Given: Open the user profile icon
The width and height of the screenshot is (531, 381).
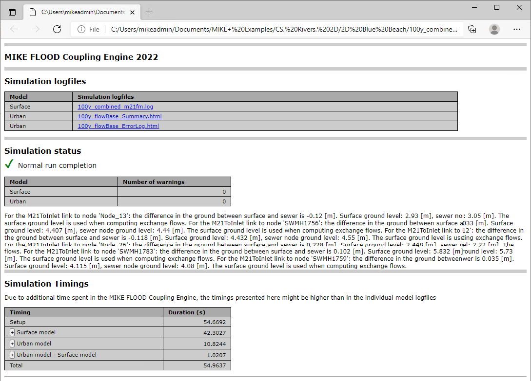Looking at the screenshot, I should tap(494, 29).
